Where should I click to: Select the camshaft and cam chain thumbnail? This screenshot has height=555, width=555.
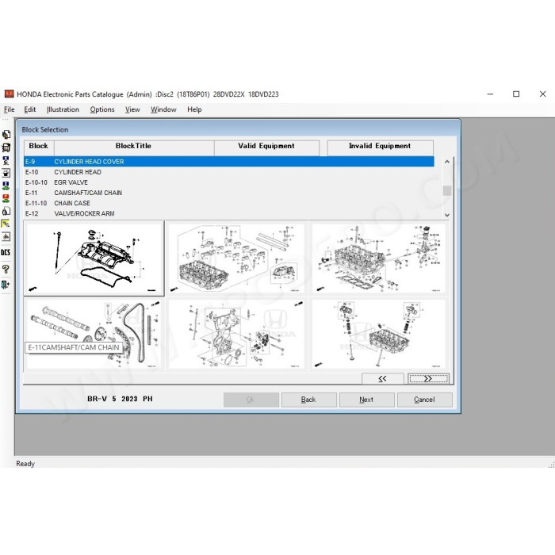[x=94, y=334]
